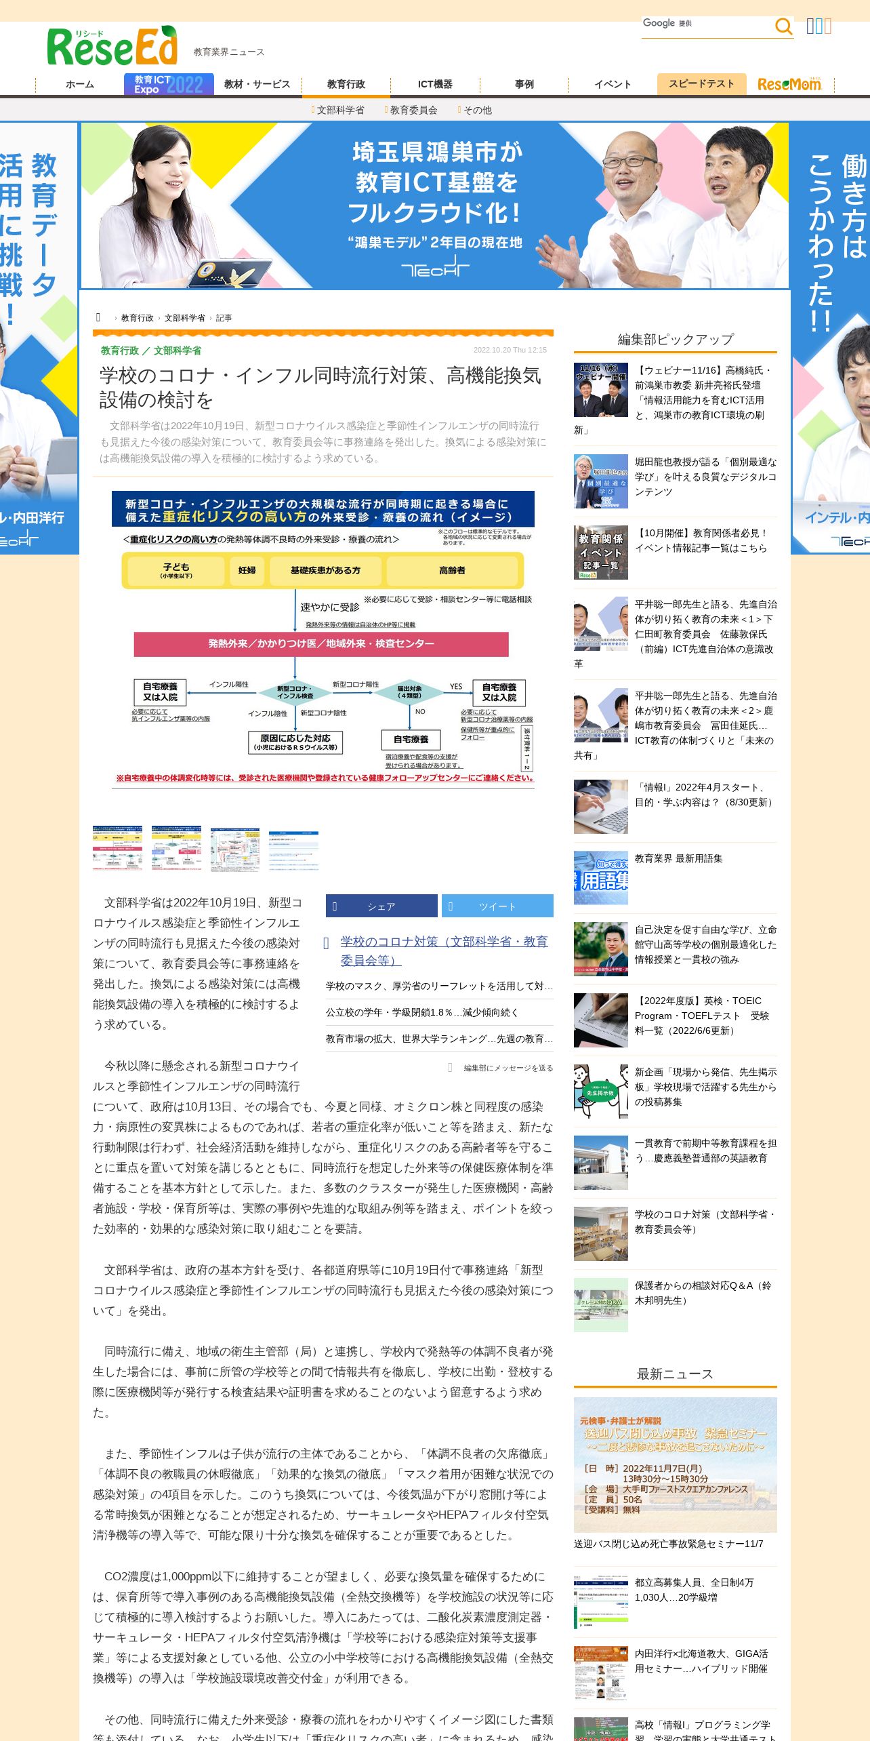Click the 先生掲示板 illustration thumbnail
The height and width of the screenshot is (1741, 870).
coord(601,1092)
